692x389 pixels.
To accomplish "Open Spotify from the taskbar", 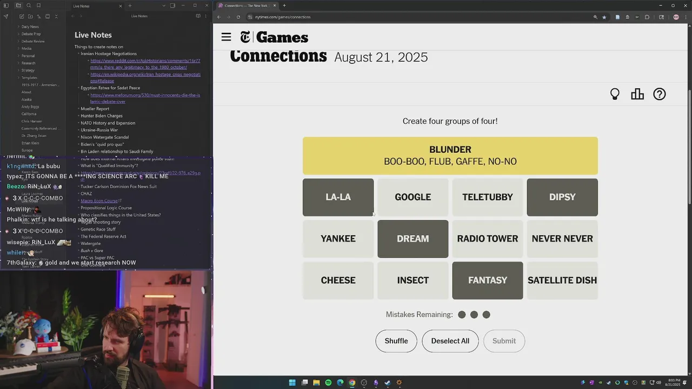I will pos(328,383).
